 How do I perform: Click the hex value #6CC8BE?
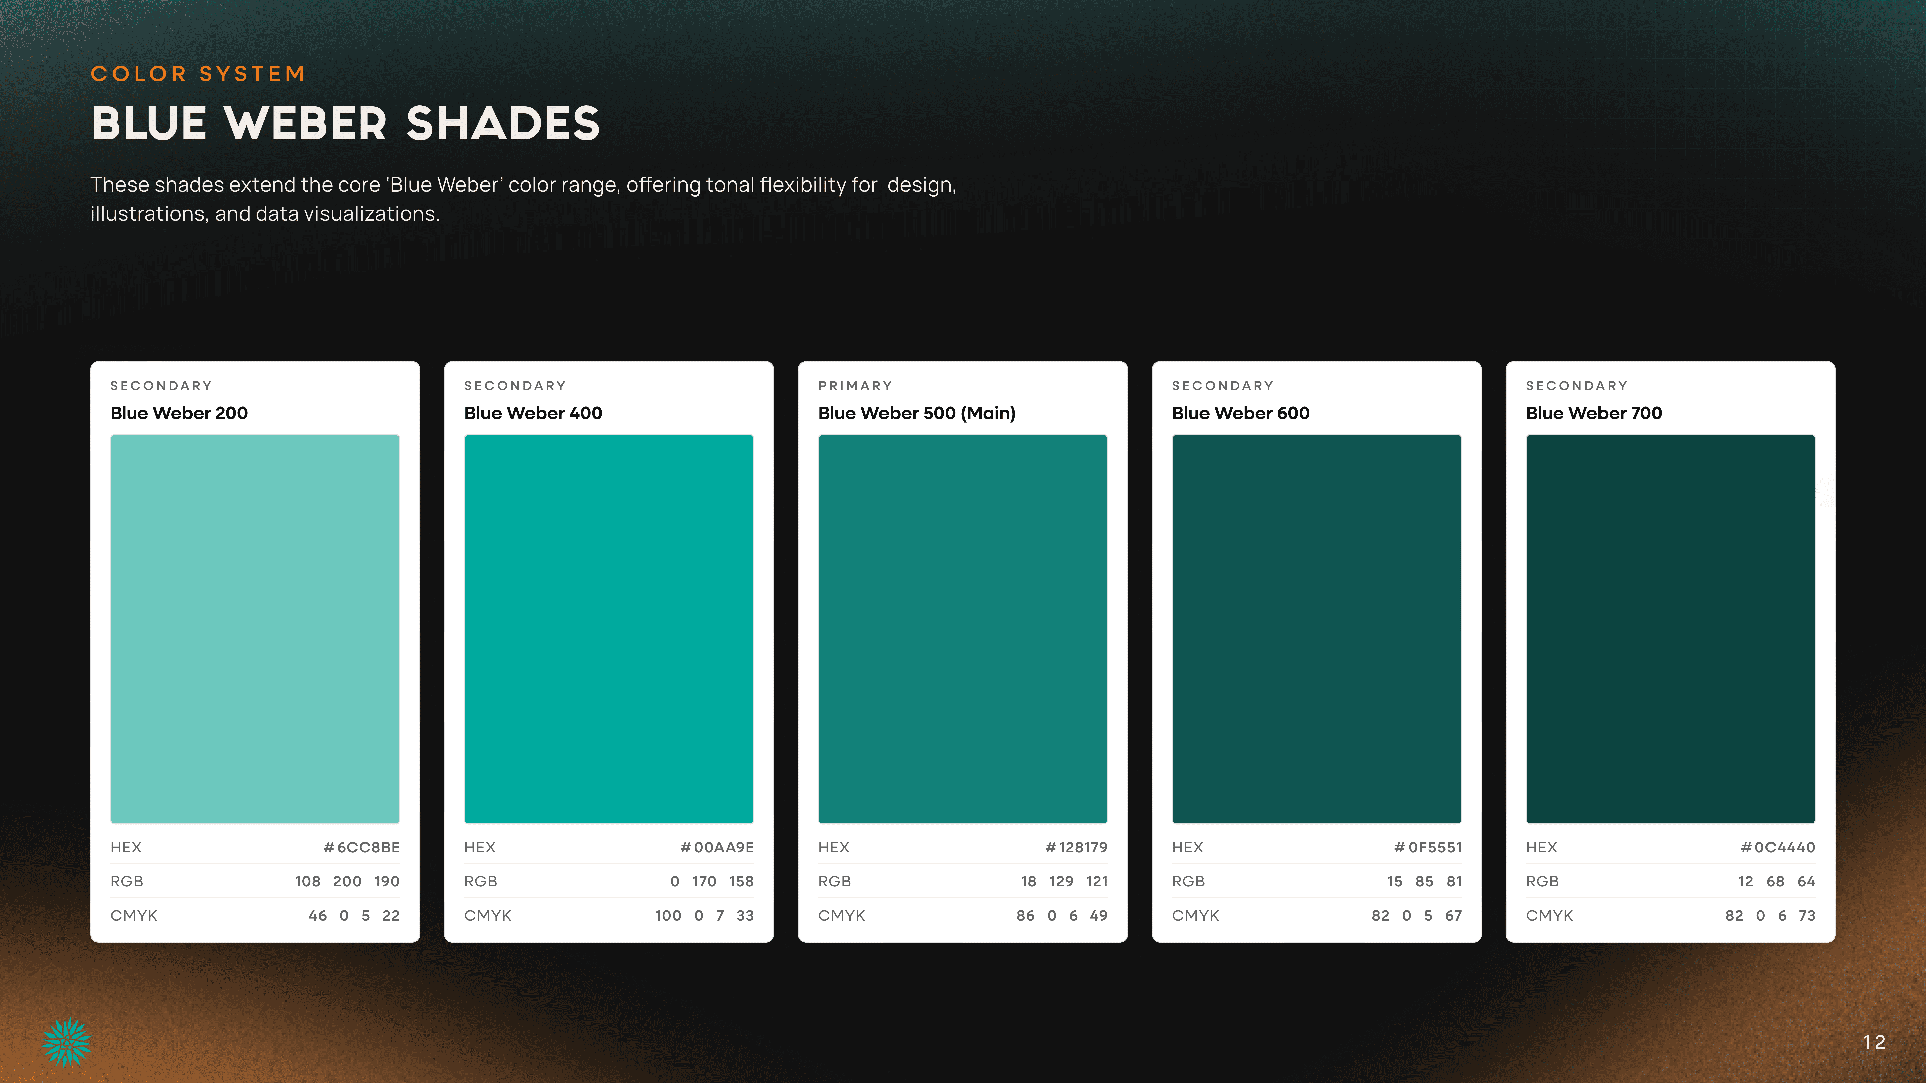[x=362, y=847]
